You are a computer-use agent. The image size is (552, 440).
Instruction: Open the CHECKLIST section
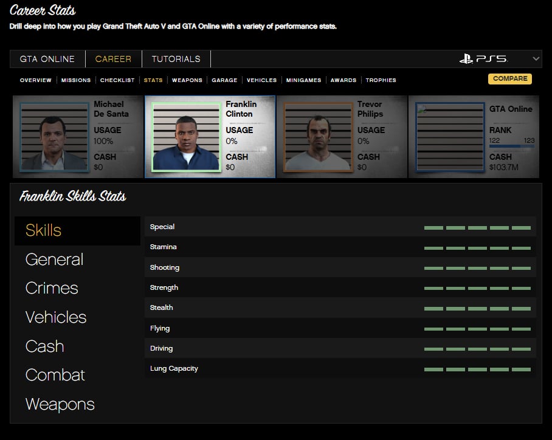[117, 80]
